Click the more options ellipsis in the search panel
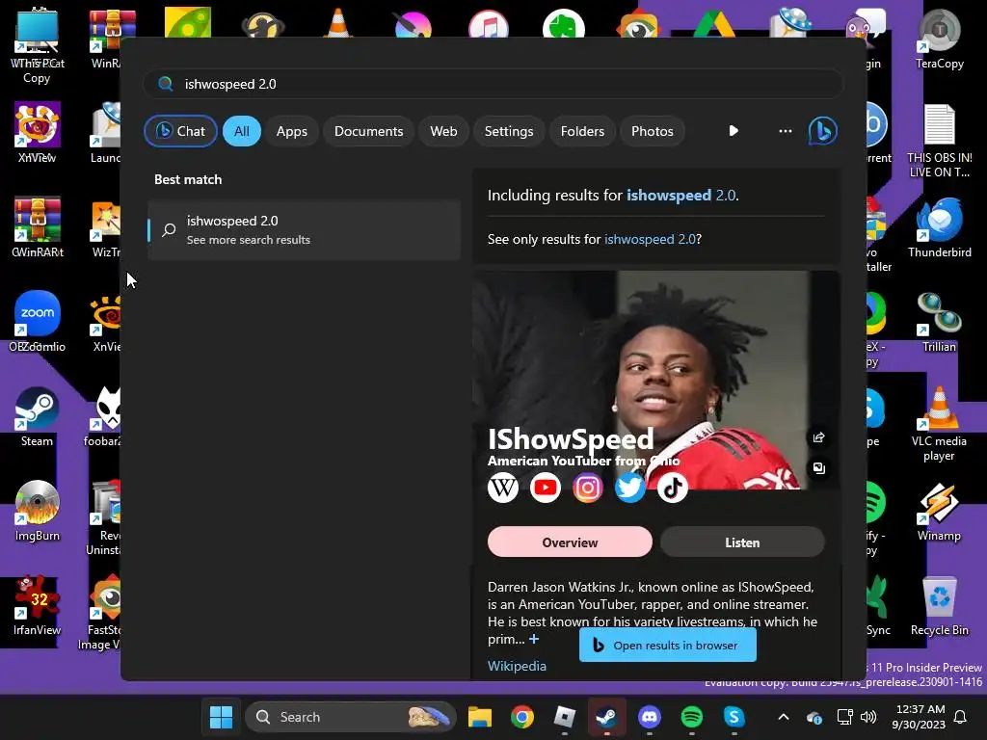 pyautogui.click(x=785, y=131)
